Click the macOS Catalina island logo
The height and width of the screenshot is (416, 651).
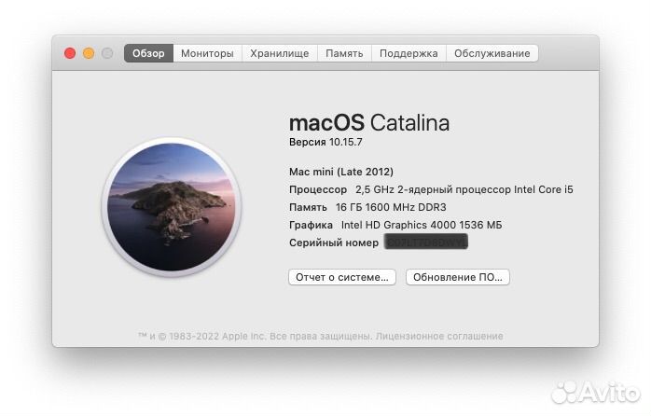[x=172, y=207]
